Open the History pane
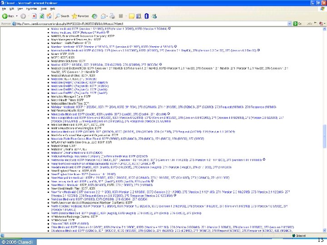 [x=94, y=16]
